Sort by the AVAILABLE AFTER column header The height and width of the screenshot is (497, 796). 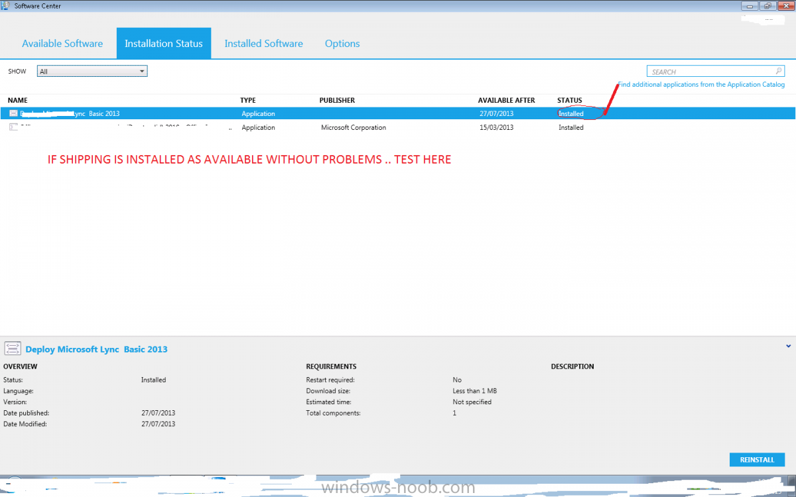506,100
